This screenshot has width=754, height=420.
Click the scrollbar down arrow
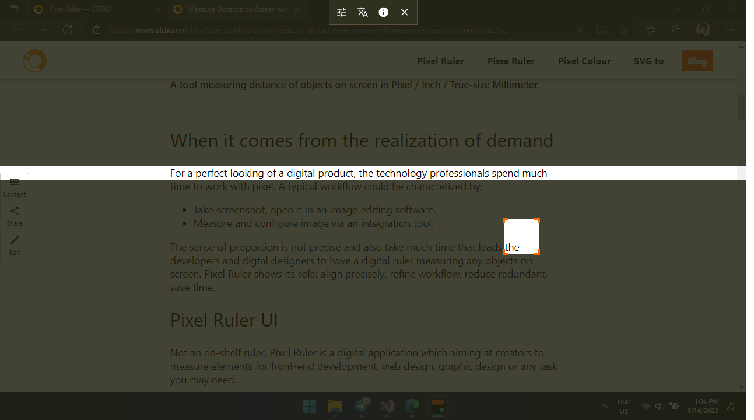pos(742,386)
